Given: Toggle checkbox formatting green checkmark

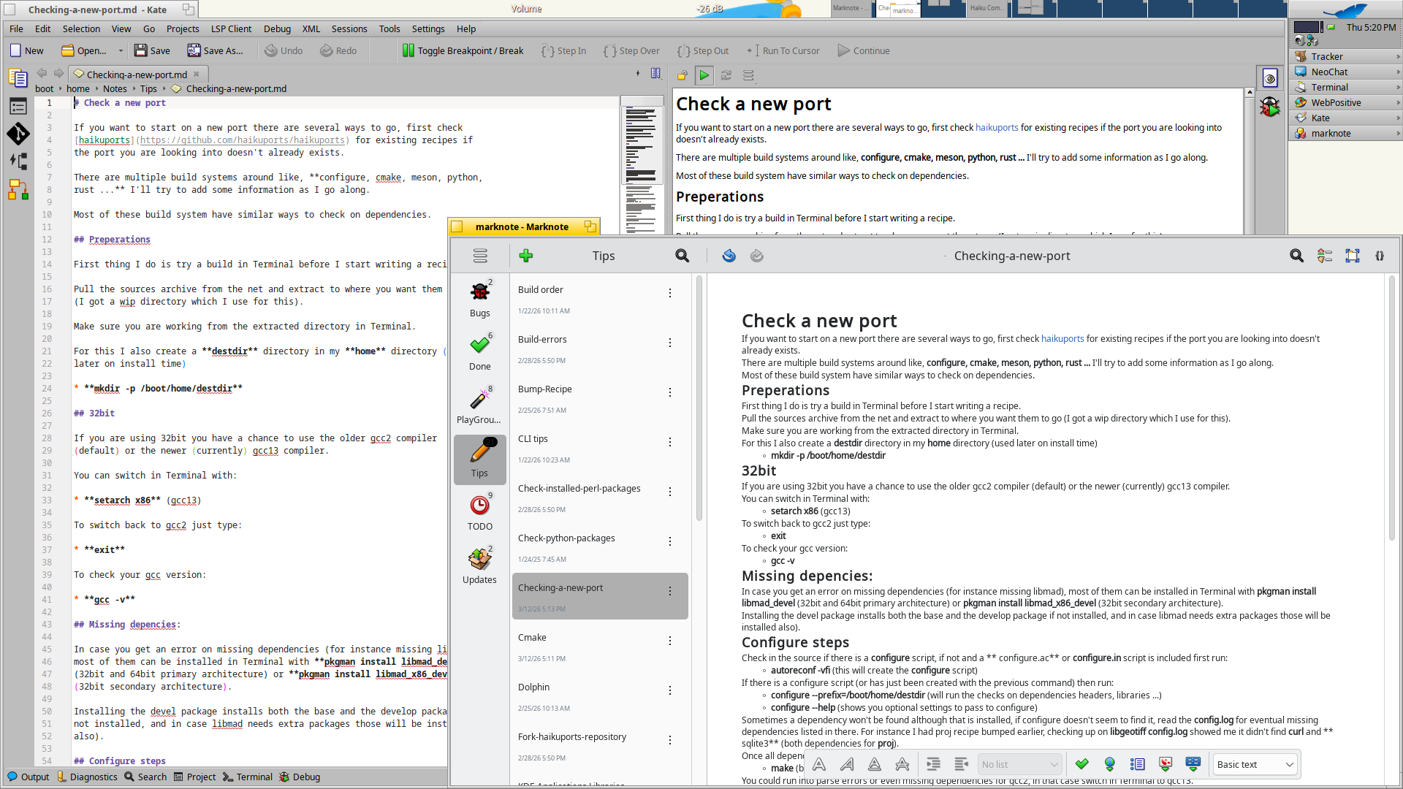Looking at the screenshot, I should (1081, 764).
